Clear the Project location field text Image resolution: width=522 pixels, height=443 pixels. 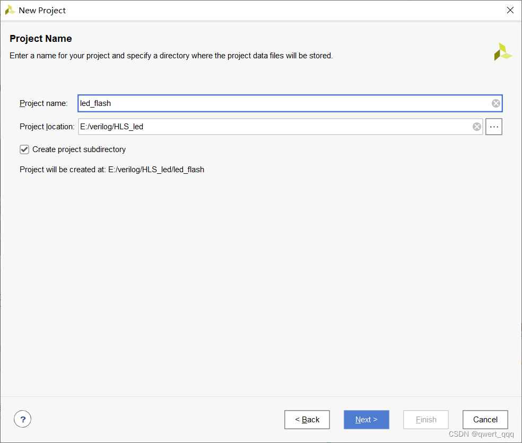point(477,127)
